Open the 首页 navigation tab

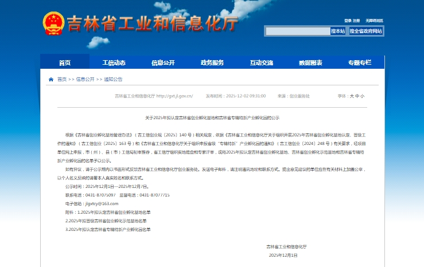65,62
